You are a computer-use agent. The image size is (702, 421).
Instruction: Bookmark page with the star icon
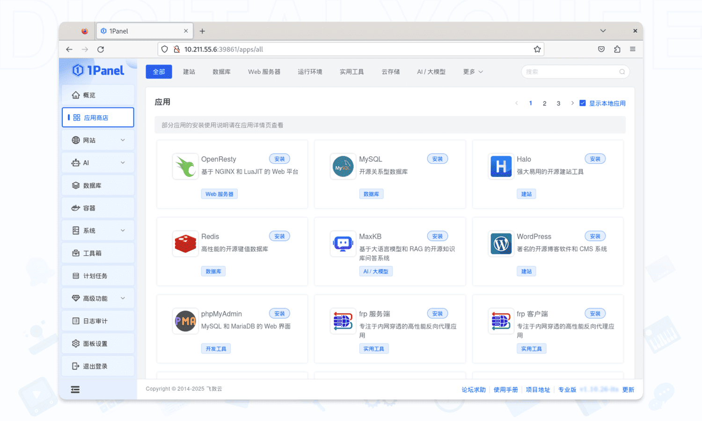tap(537, 49)
